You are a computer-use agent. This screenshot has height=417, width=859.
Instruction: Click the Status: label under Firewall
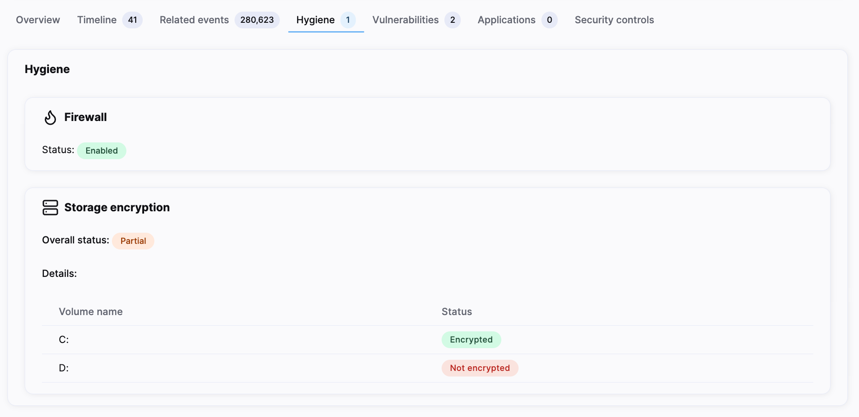(x=58, y=150)
